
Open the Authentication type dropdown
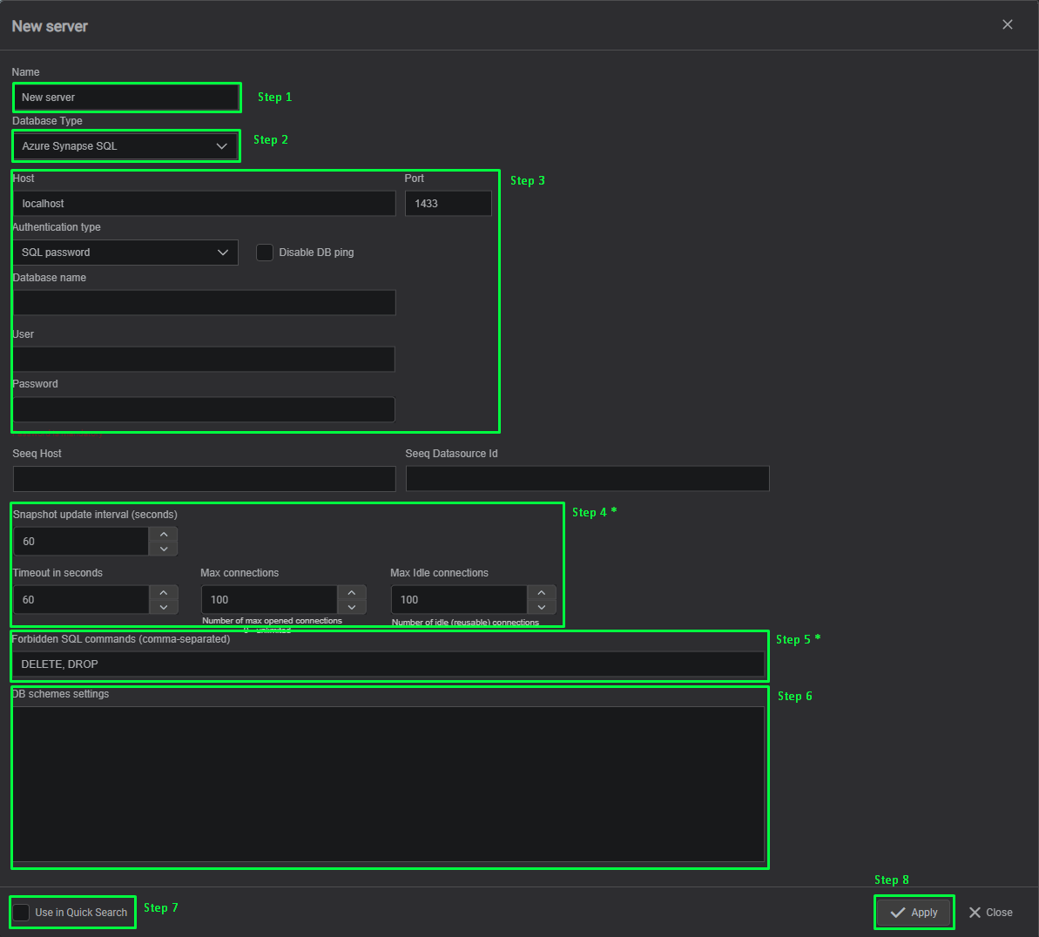click(x=126, y=253)
